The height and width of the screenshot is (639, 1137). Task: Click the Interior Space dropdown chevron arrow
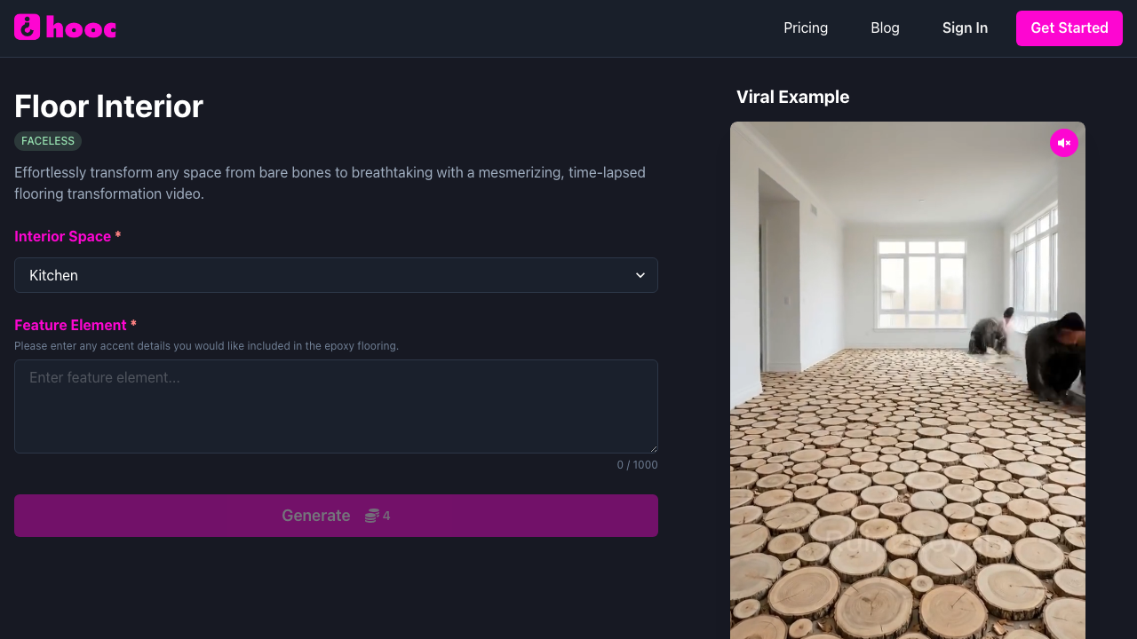tap(640, 275)
